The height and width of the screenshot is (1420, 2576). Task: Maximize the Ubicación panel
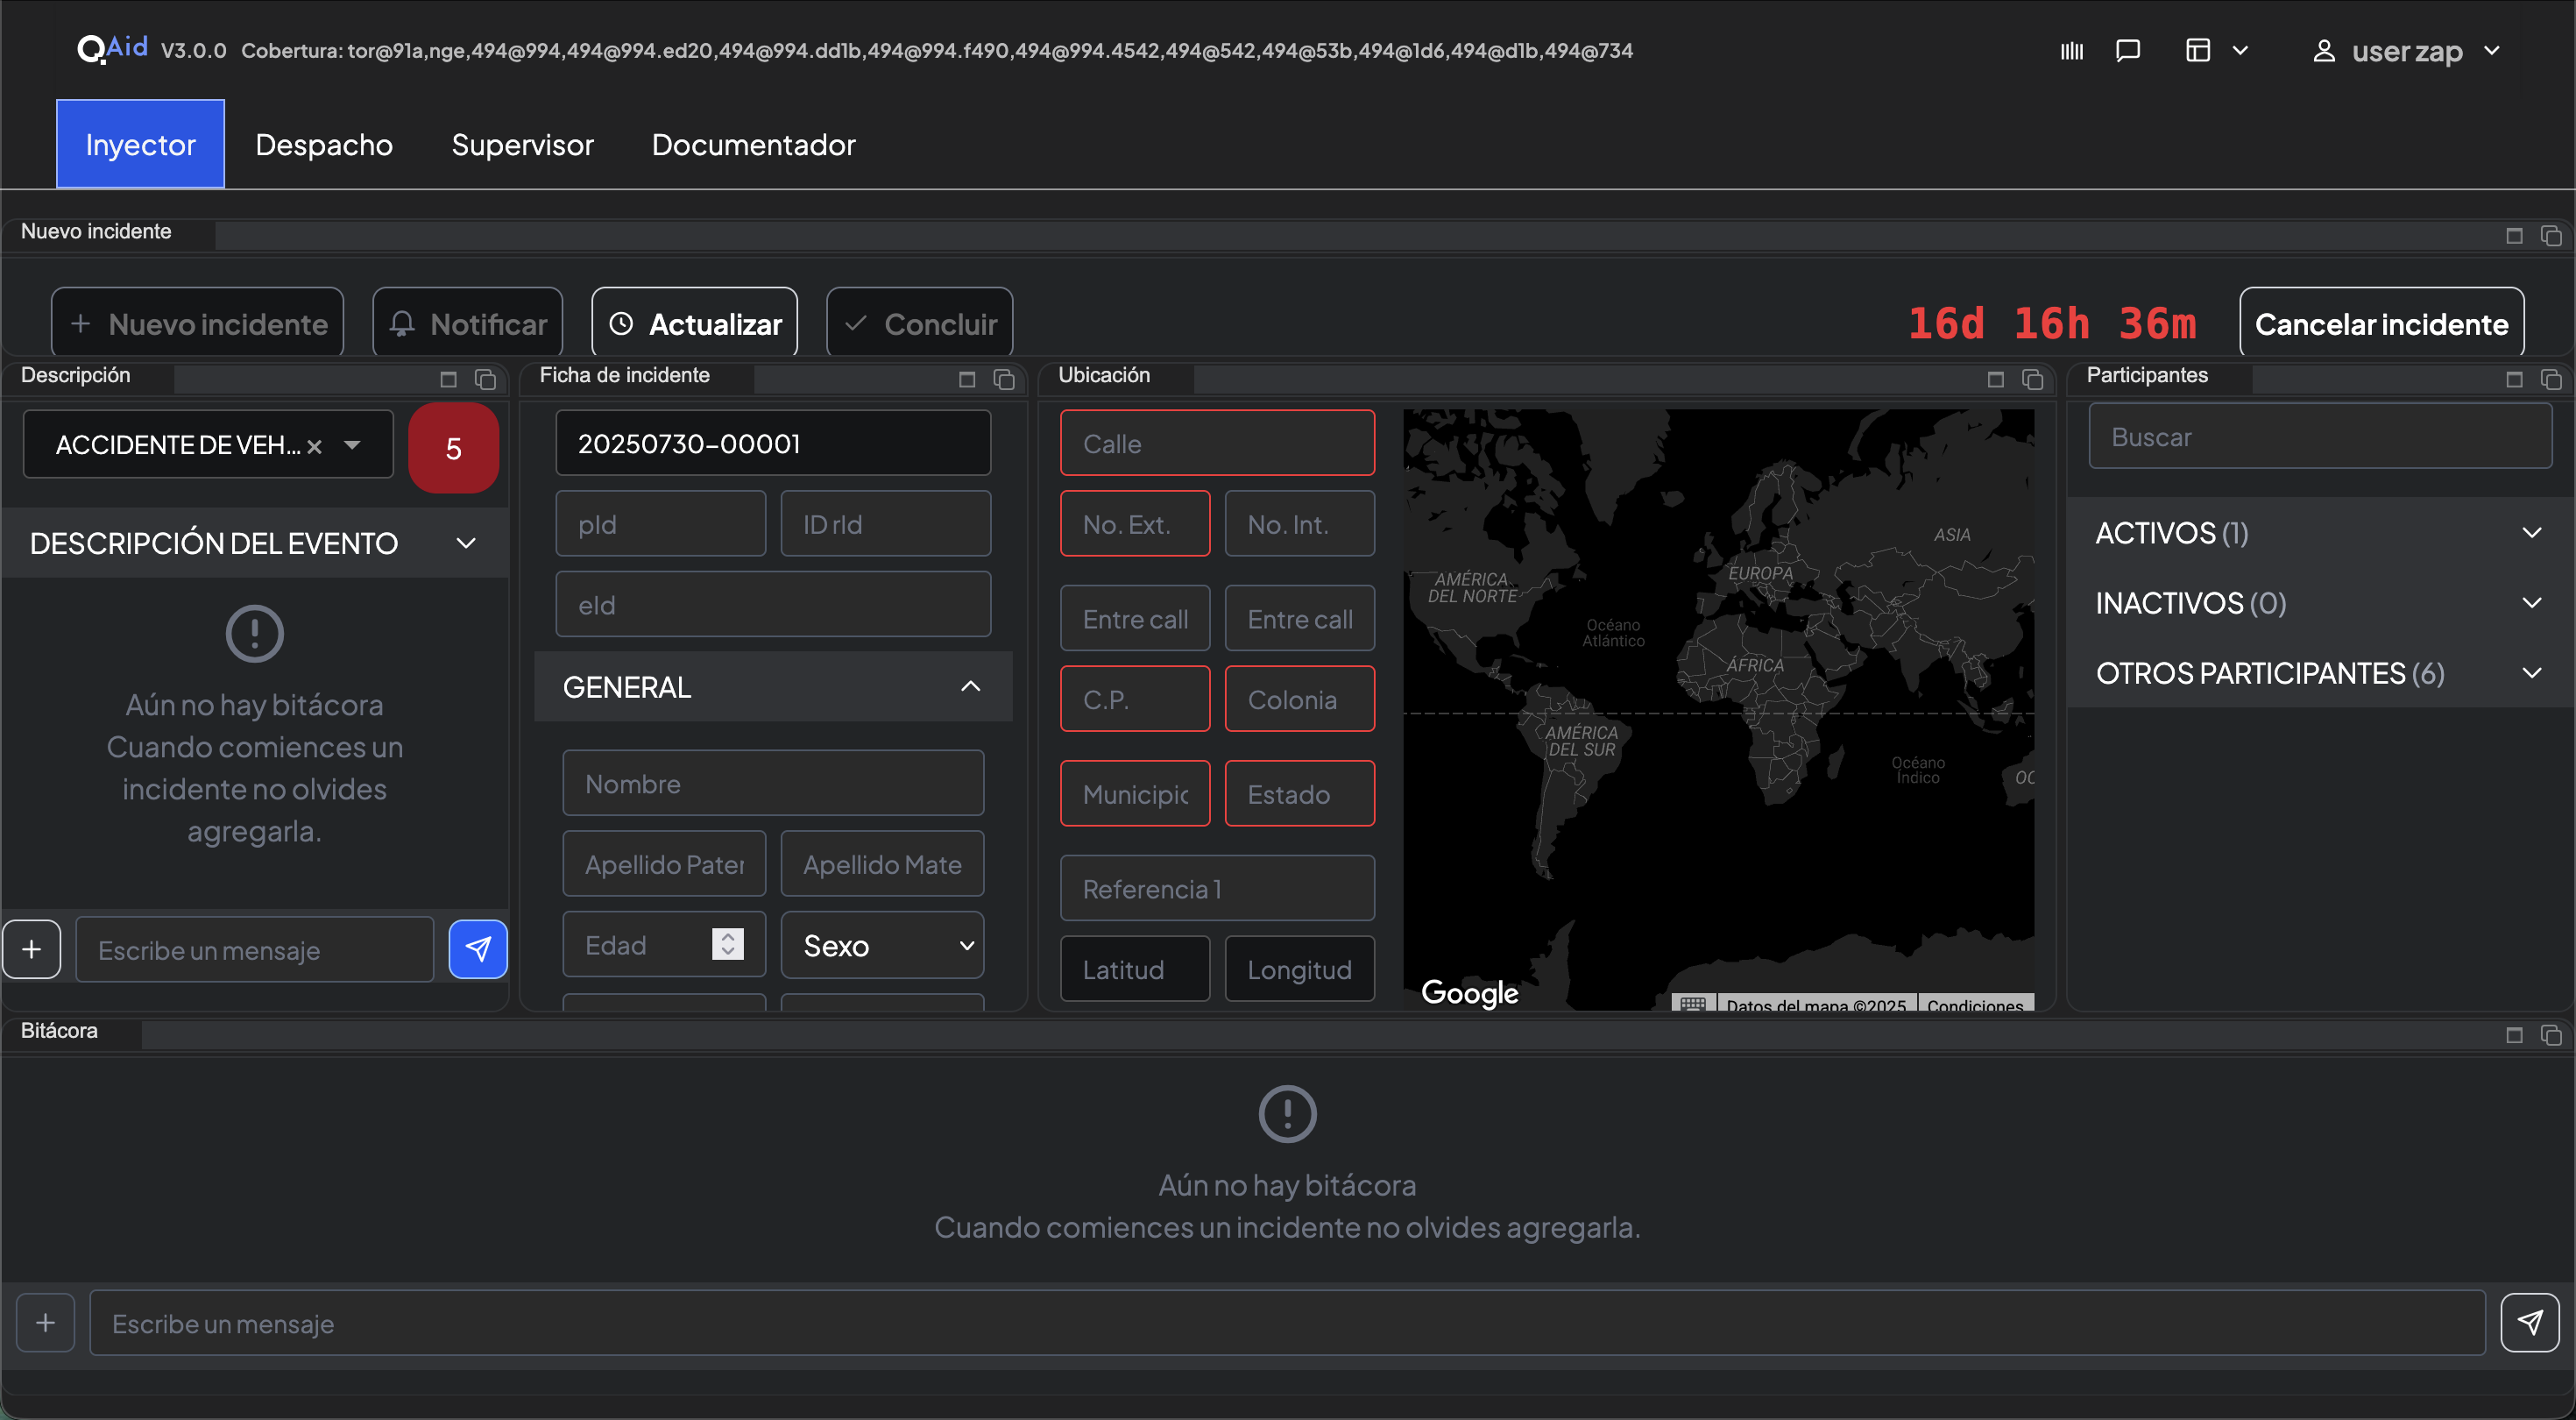1996,380
